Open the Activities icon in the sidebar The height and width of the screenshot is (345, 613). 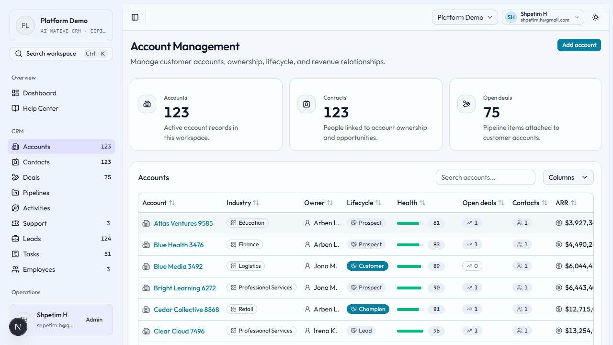pyautogui.click(x=16, y=208)
